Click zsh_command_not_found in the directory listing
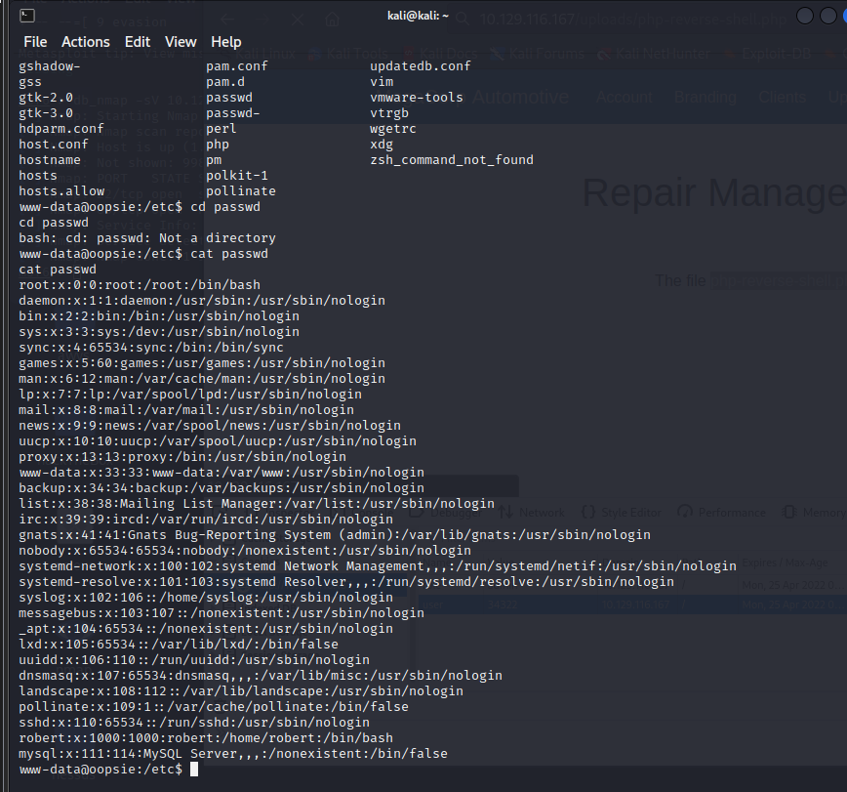This screenshot has width=847, height=792. point(452,160)
